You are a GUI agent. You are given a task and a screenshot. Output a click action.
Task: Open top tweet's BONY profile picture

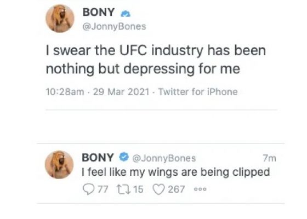pyautogui.click(x=60, y=18)
